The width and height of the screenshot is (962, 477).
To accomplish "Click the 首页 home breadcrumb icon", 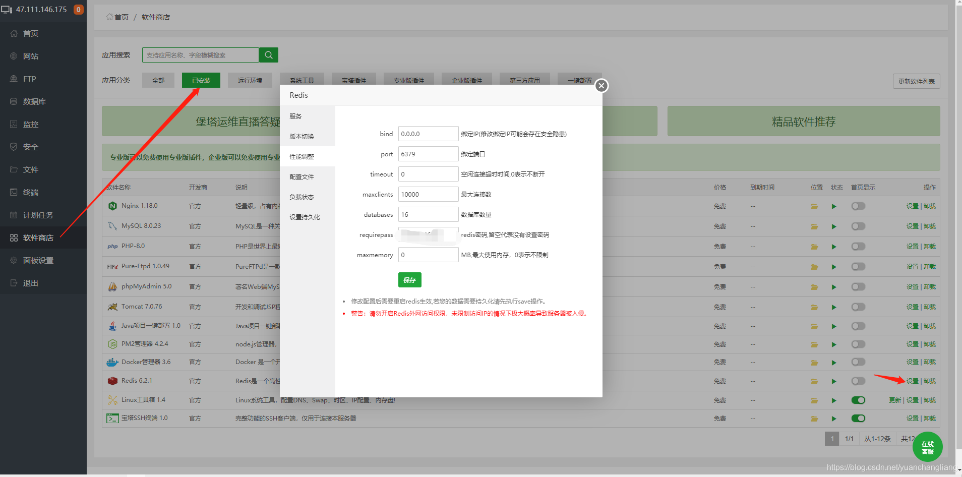I will pos(109,17).
